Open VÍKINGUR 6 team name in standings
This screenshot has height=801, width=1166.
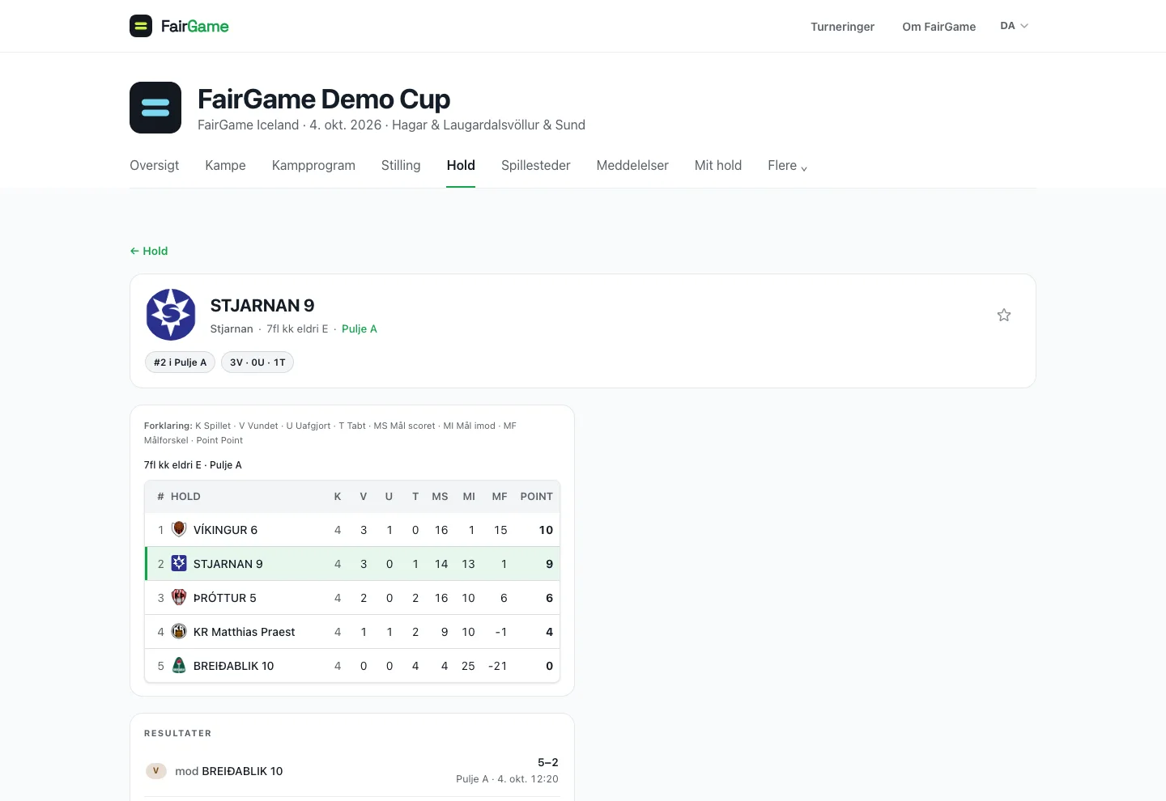coord(225,530)
